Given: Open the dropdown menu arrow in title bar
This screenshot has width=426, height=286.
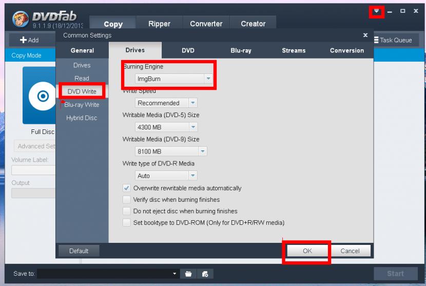Looking at the screenshot, I should click(376, 11).
